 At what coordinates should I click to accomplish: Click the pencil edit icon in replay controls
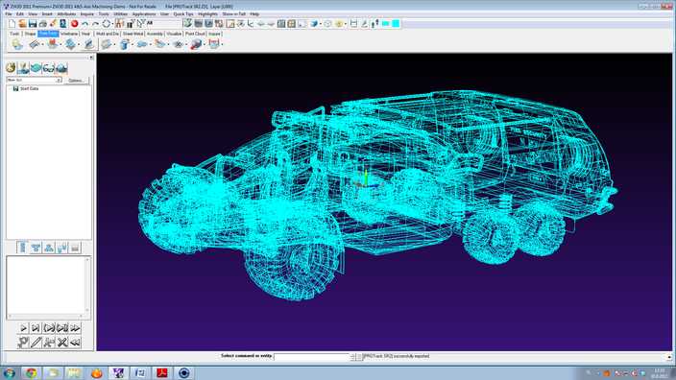click(x=36, y=343)
